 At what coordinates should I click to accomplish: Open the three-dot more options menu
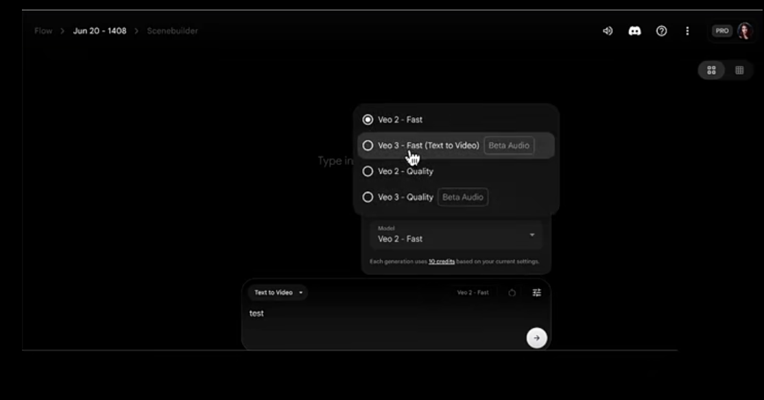[x=687, y=31]
